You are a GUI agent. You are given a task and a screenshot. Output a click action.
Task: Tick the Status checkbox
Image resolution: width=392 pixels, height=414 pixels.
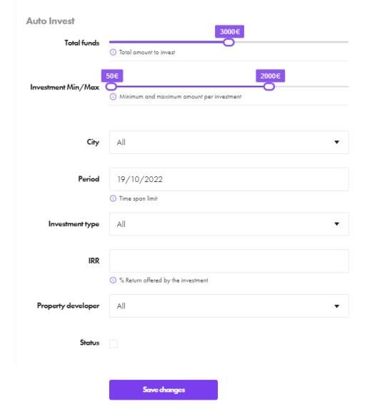click(114, 343)
